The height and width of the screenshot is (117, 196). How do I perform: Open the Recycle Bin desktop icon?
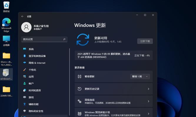tap(6, 7)
